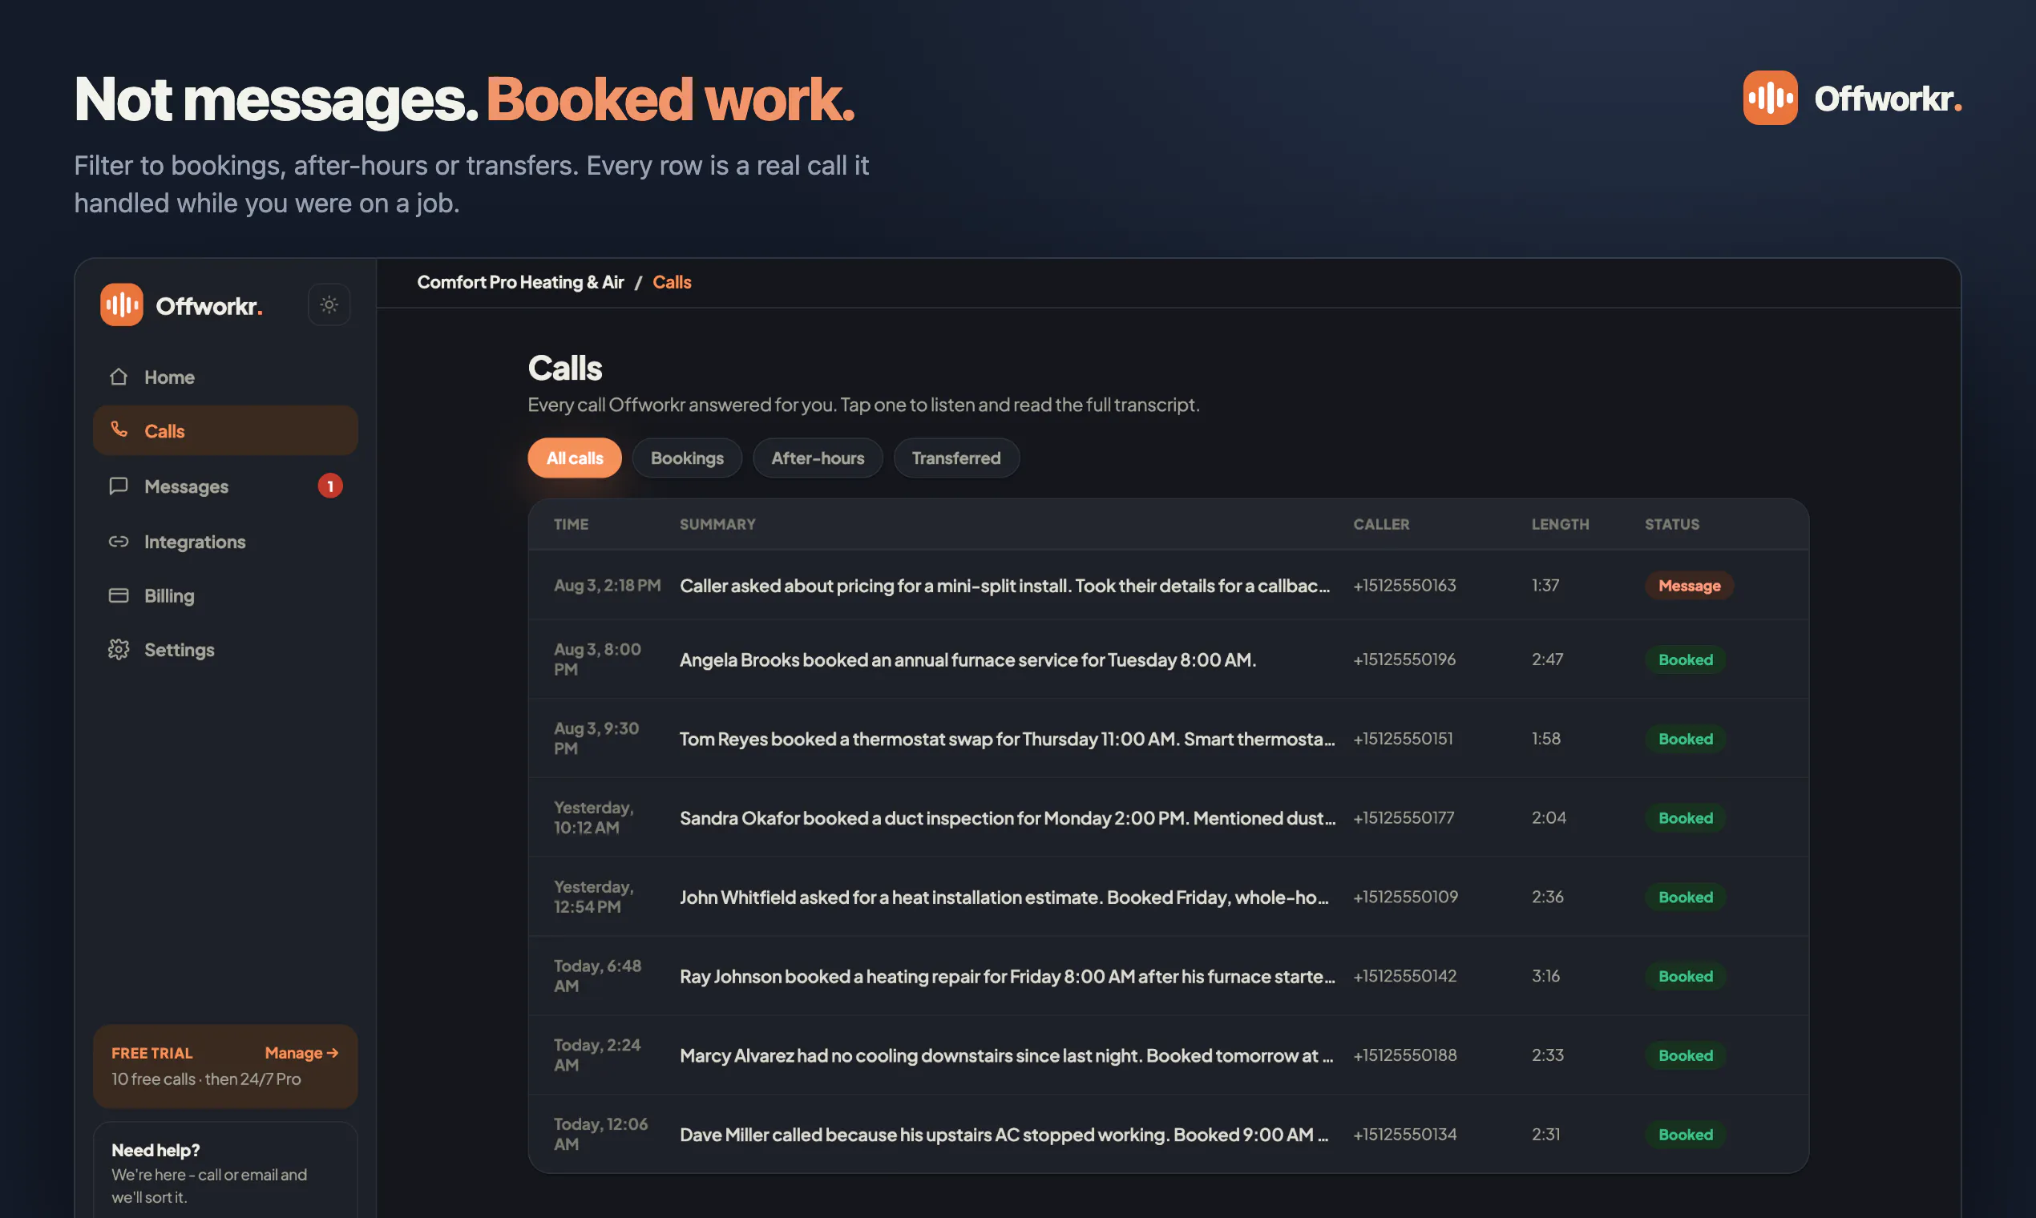Click Manage link in Free Trial card
Viewport: 2036px width, 1218px height.
[x=301, y=1053]
